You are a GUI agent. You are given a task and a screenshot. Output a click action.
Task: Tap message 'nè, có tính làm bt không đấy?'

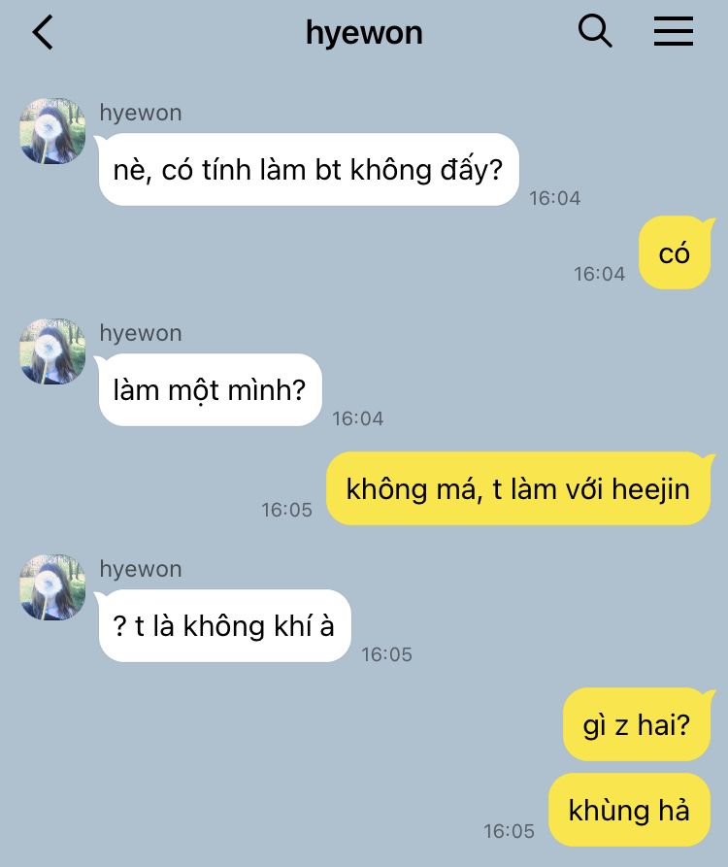[309, 169]
